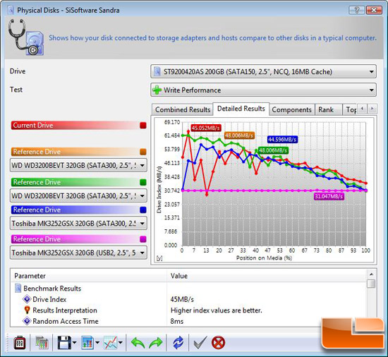Click the Random Access Time diamond icon
Image resolution: width=388 pixels, height=357 pixels.
[27, 321]
